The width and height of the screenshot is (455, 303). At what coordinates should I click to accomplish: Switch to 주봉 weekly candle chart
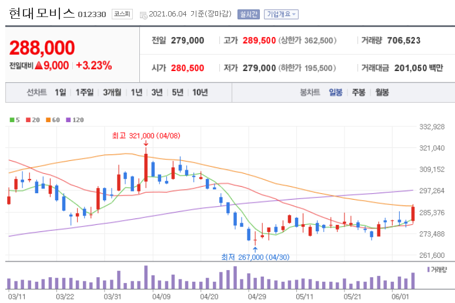(x=359, y=93)
